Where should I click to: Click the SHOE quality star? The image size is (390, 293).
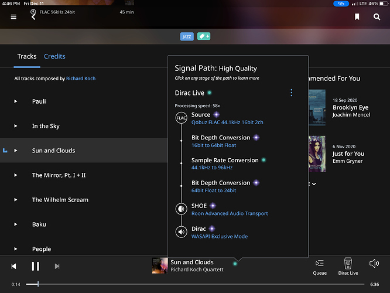(x=213, y=206)
